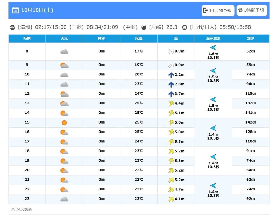273x215 pixels.
Task: Click the wave direction arrow above 1.6m
Action: pyautogui.click(x=213, y=48)
